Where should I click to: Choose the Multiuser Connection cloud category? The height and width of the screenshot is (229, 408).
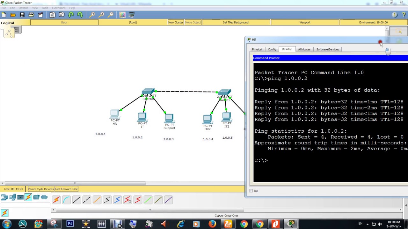(x=44, y=198)
